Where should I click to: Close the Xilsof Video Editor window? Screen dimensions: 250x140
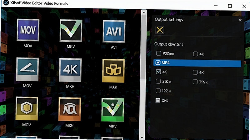[244, 6]
